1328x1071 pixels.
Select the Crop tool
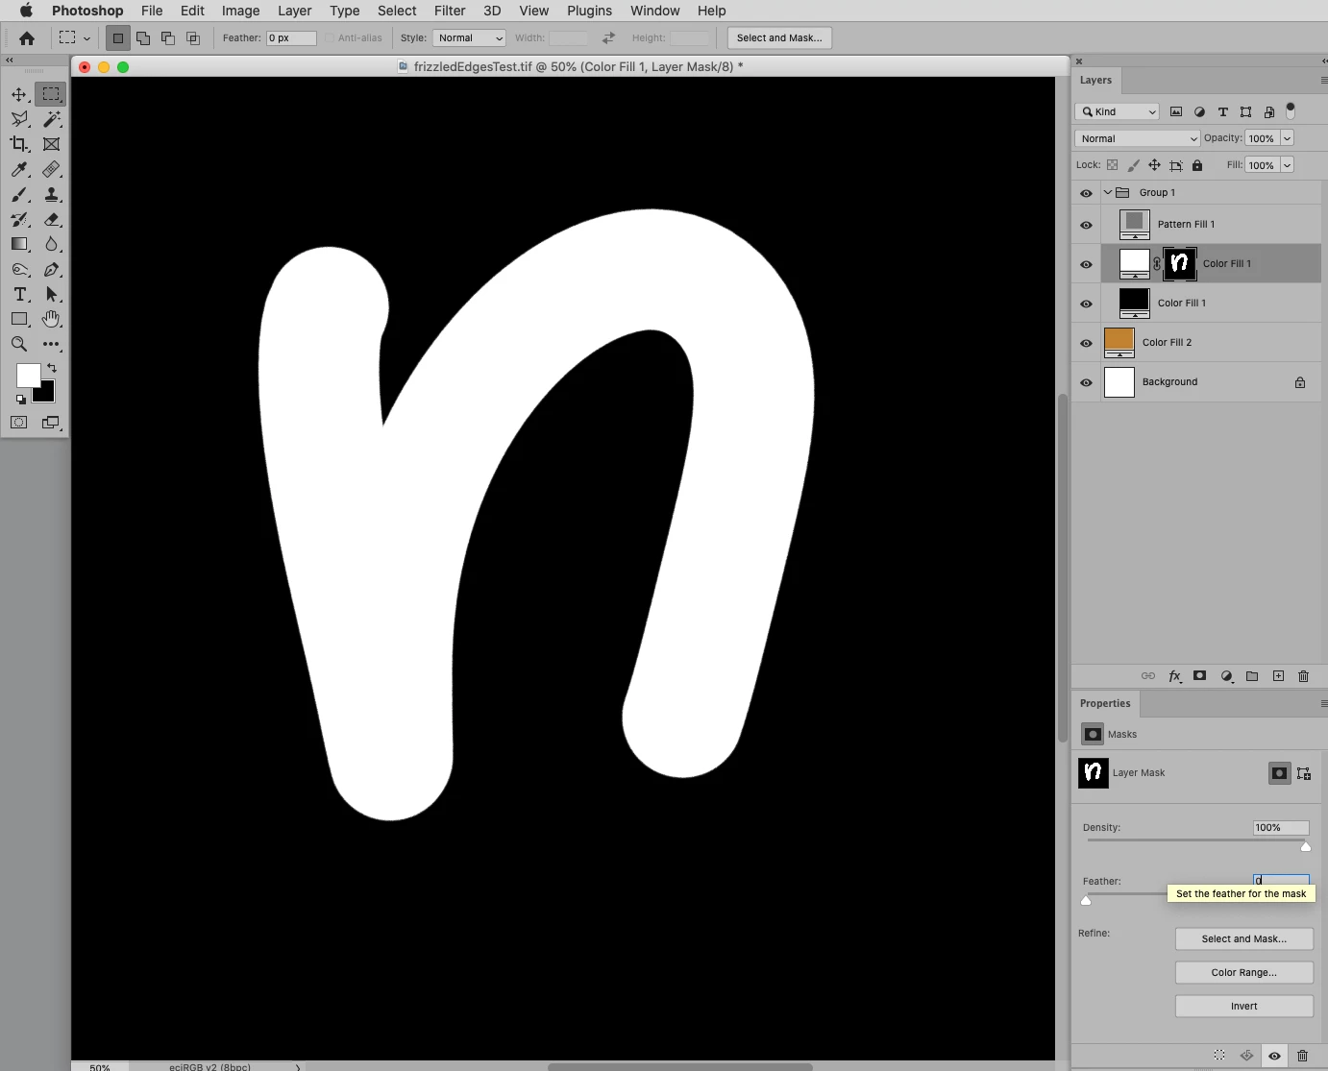[x=19, y=144]
